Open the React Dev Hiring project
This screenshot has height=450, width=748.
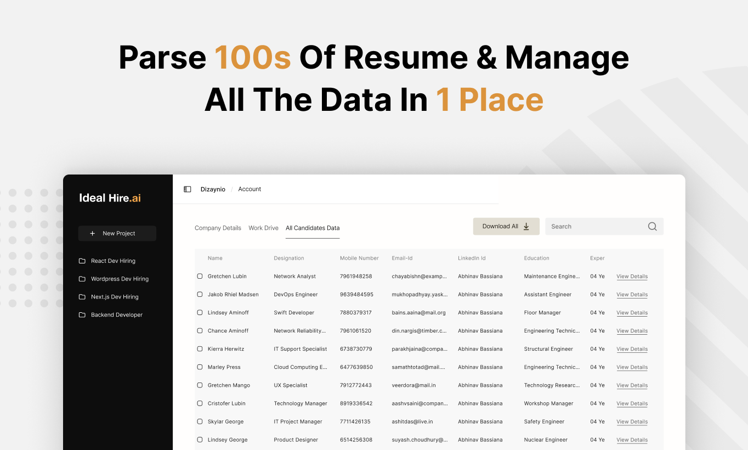pyautogui.click(x=113, y=261)
